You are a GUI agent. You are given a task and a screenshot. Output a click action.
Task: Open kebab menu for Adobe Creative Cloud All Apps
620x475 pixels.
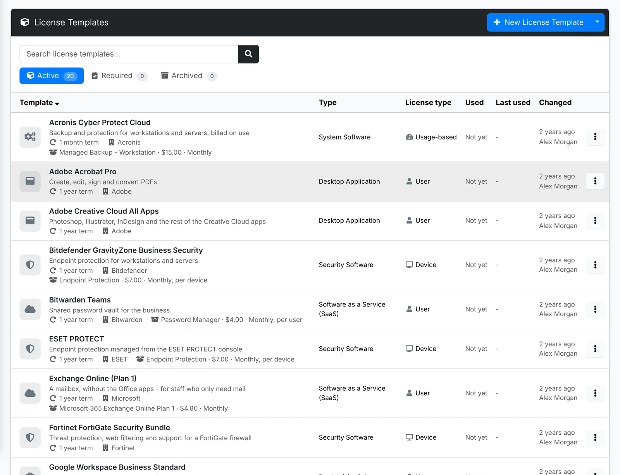tap(595, 220)
